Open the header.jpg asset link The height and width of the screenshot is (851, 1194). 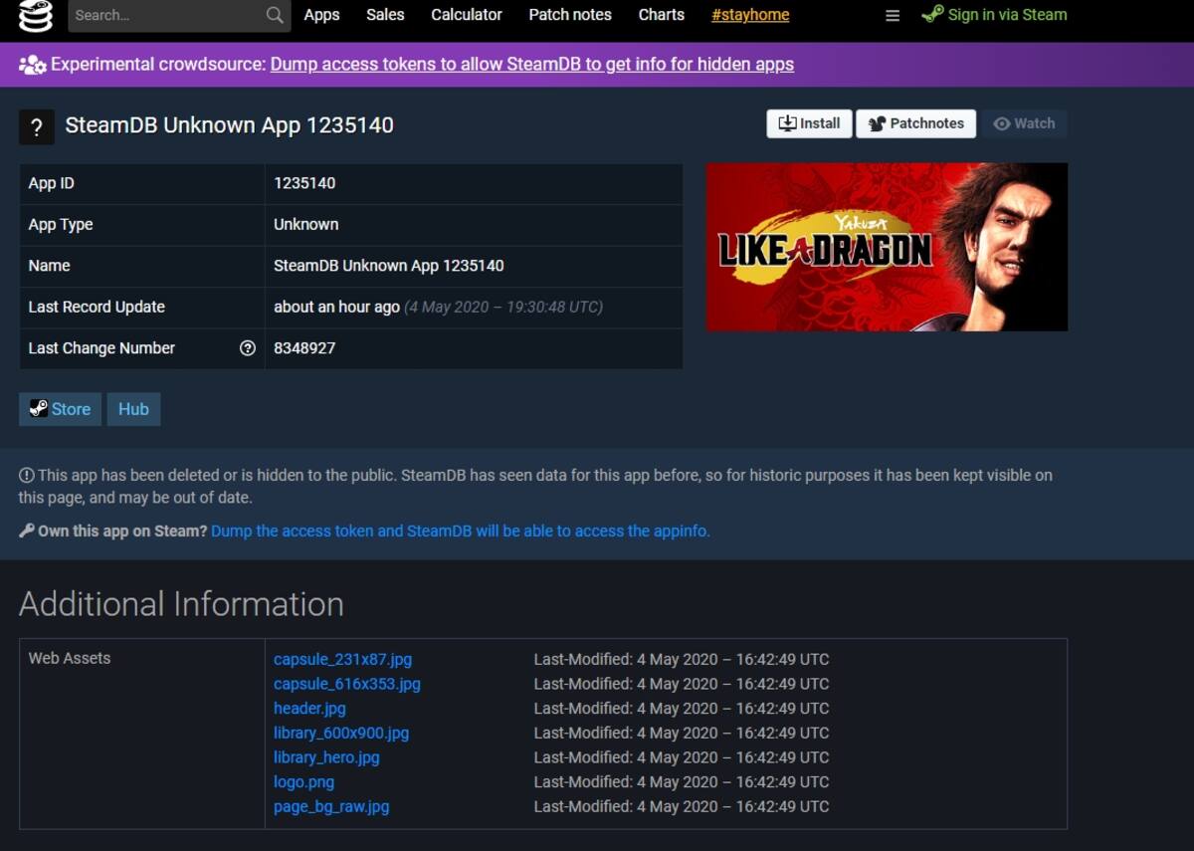pyautogui.click(x=309, y=709)
